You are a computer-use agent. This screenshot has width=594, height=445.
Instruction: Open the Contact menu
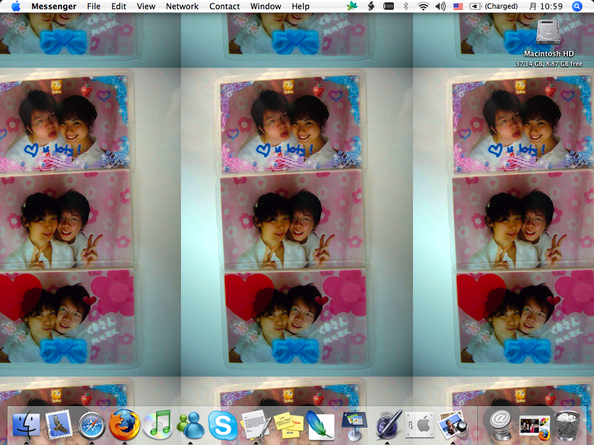224,6
